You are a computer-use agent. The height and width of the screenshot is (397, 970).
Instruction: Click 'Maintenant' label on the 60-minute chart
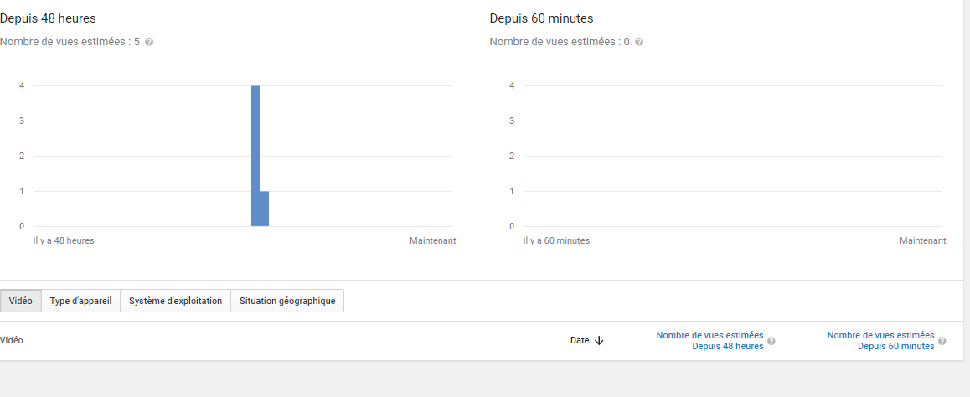pyautogui.click(x=922, y=240)
